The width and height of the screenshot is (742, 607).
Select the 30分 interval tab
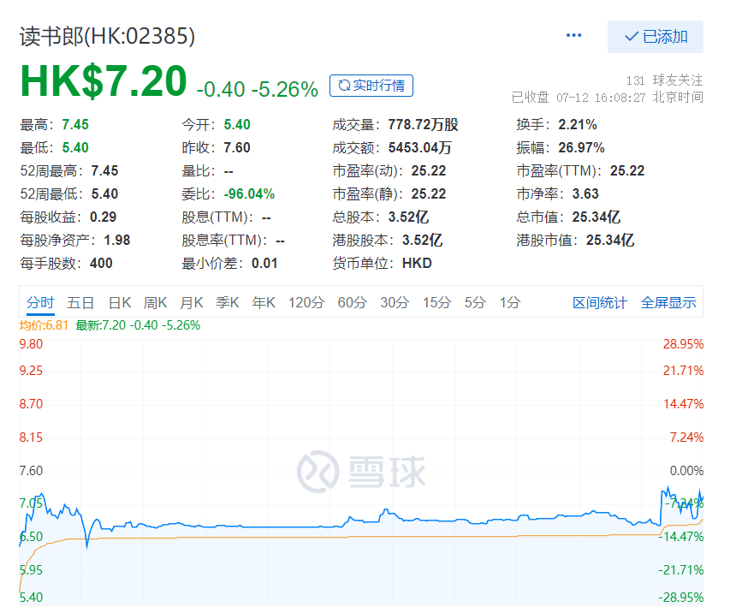tap(395, 302)
